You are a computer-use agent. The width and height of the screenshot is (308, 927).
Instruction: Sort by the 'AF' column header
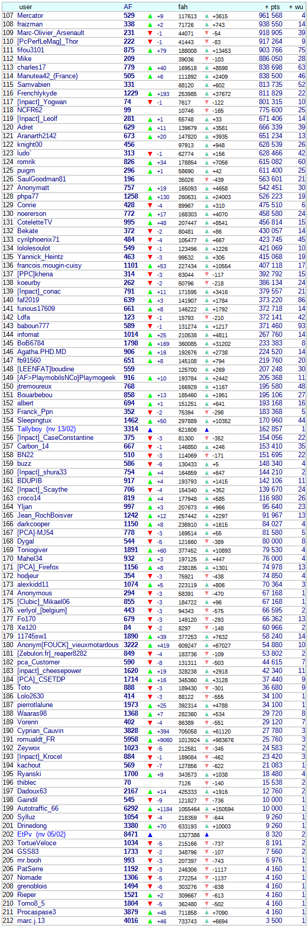click(128, 7)
